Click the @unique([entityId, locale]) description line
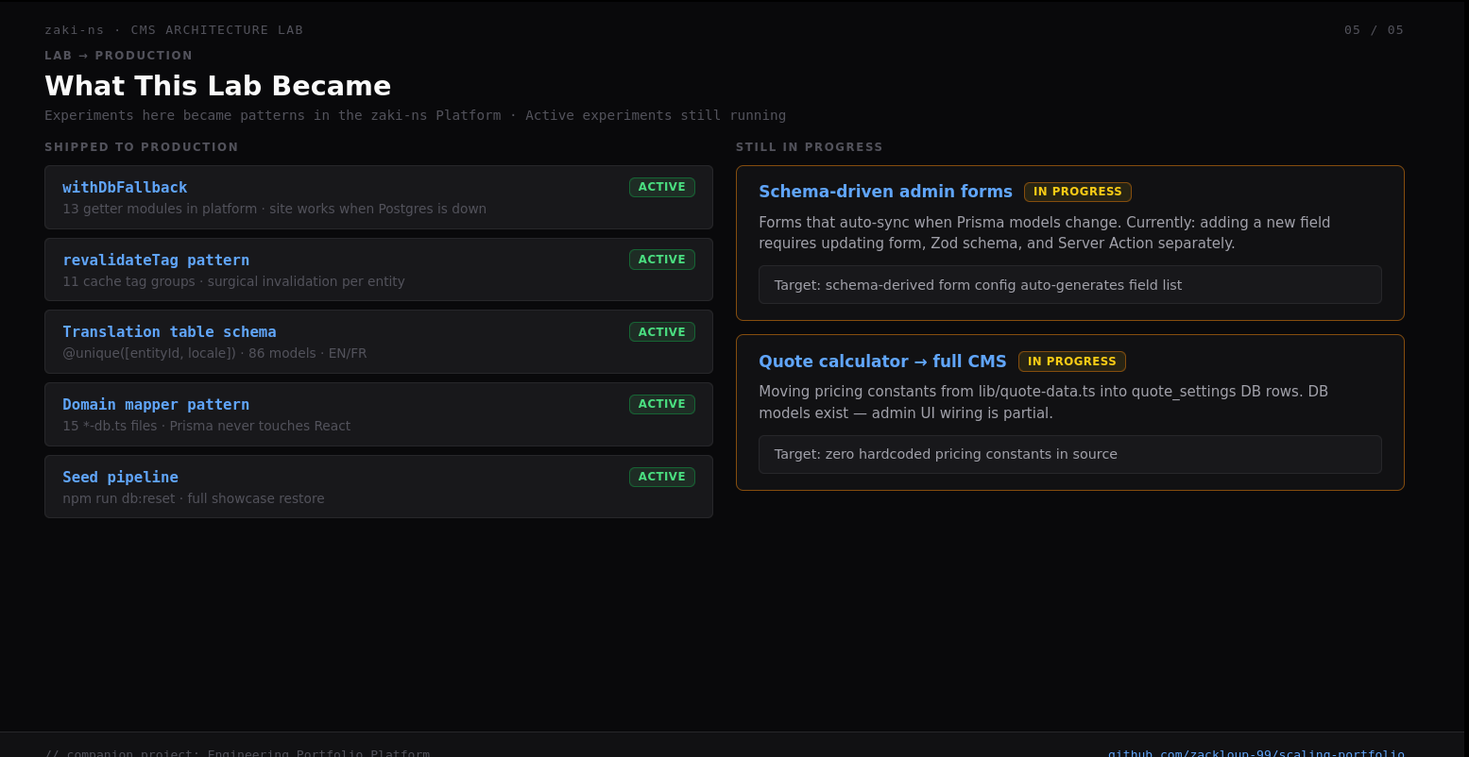The image size is (1469, 757). (214, 353)
